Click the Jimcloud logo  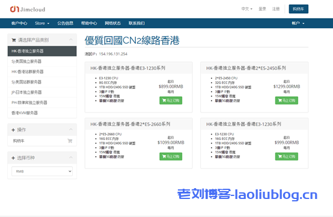click(x=28, y=9)
